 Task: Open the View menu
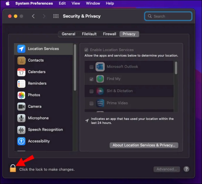[76, 3]
